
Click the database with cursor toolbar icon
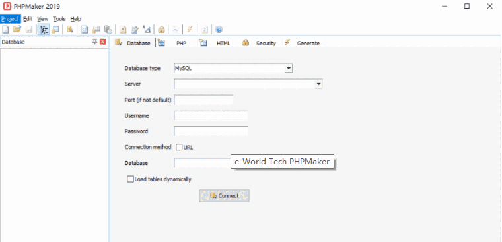70,30
